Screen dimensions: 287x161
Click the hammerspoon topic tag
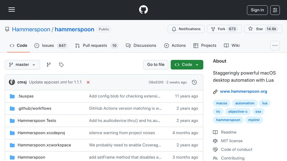(x=228, y=120)
